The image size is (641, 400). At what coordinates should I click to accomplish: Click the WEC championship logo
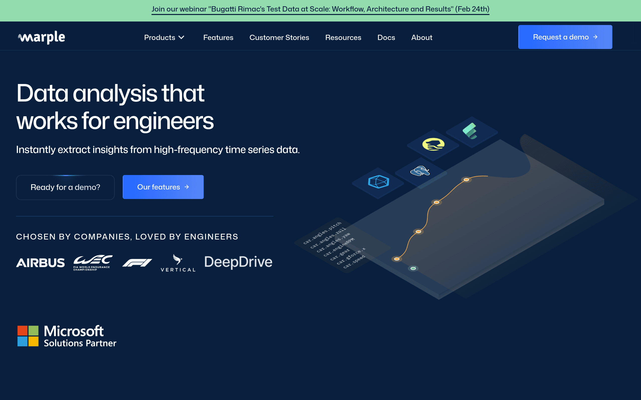click(93, 262)
